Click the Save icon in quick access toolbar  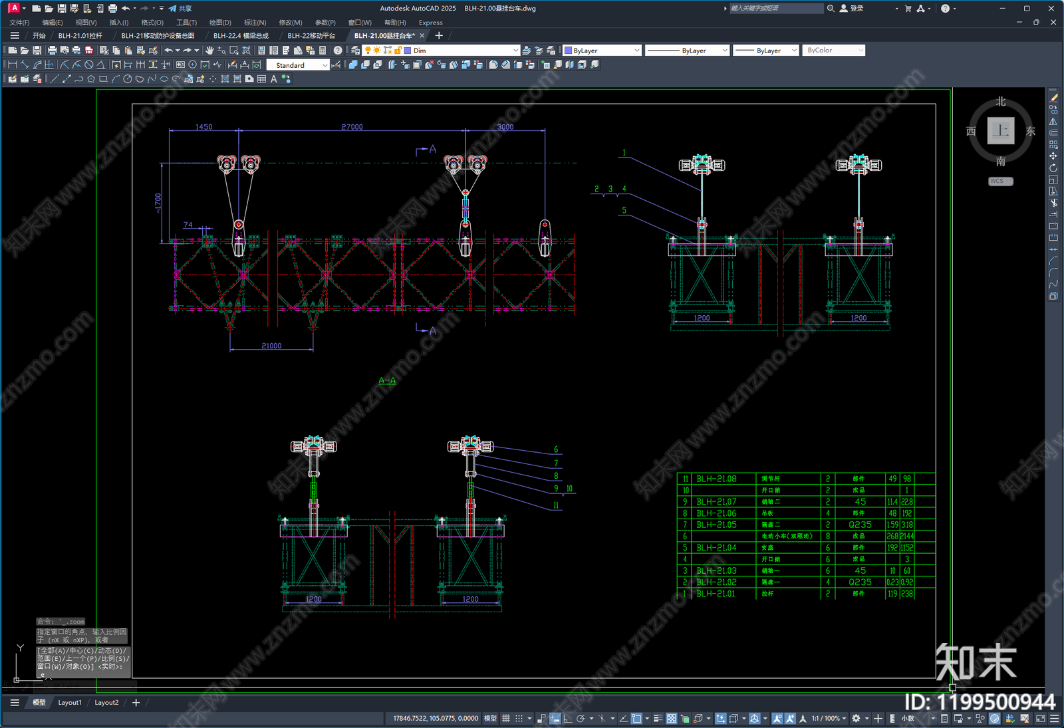pyautogui.click(x=62, y=9)
